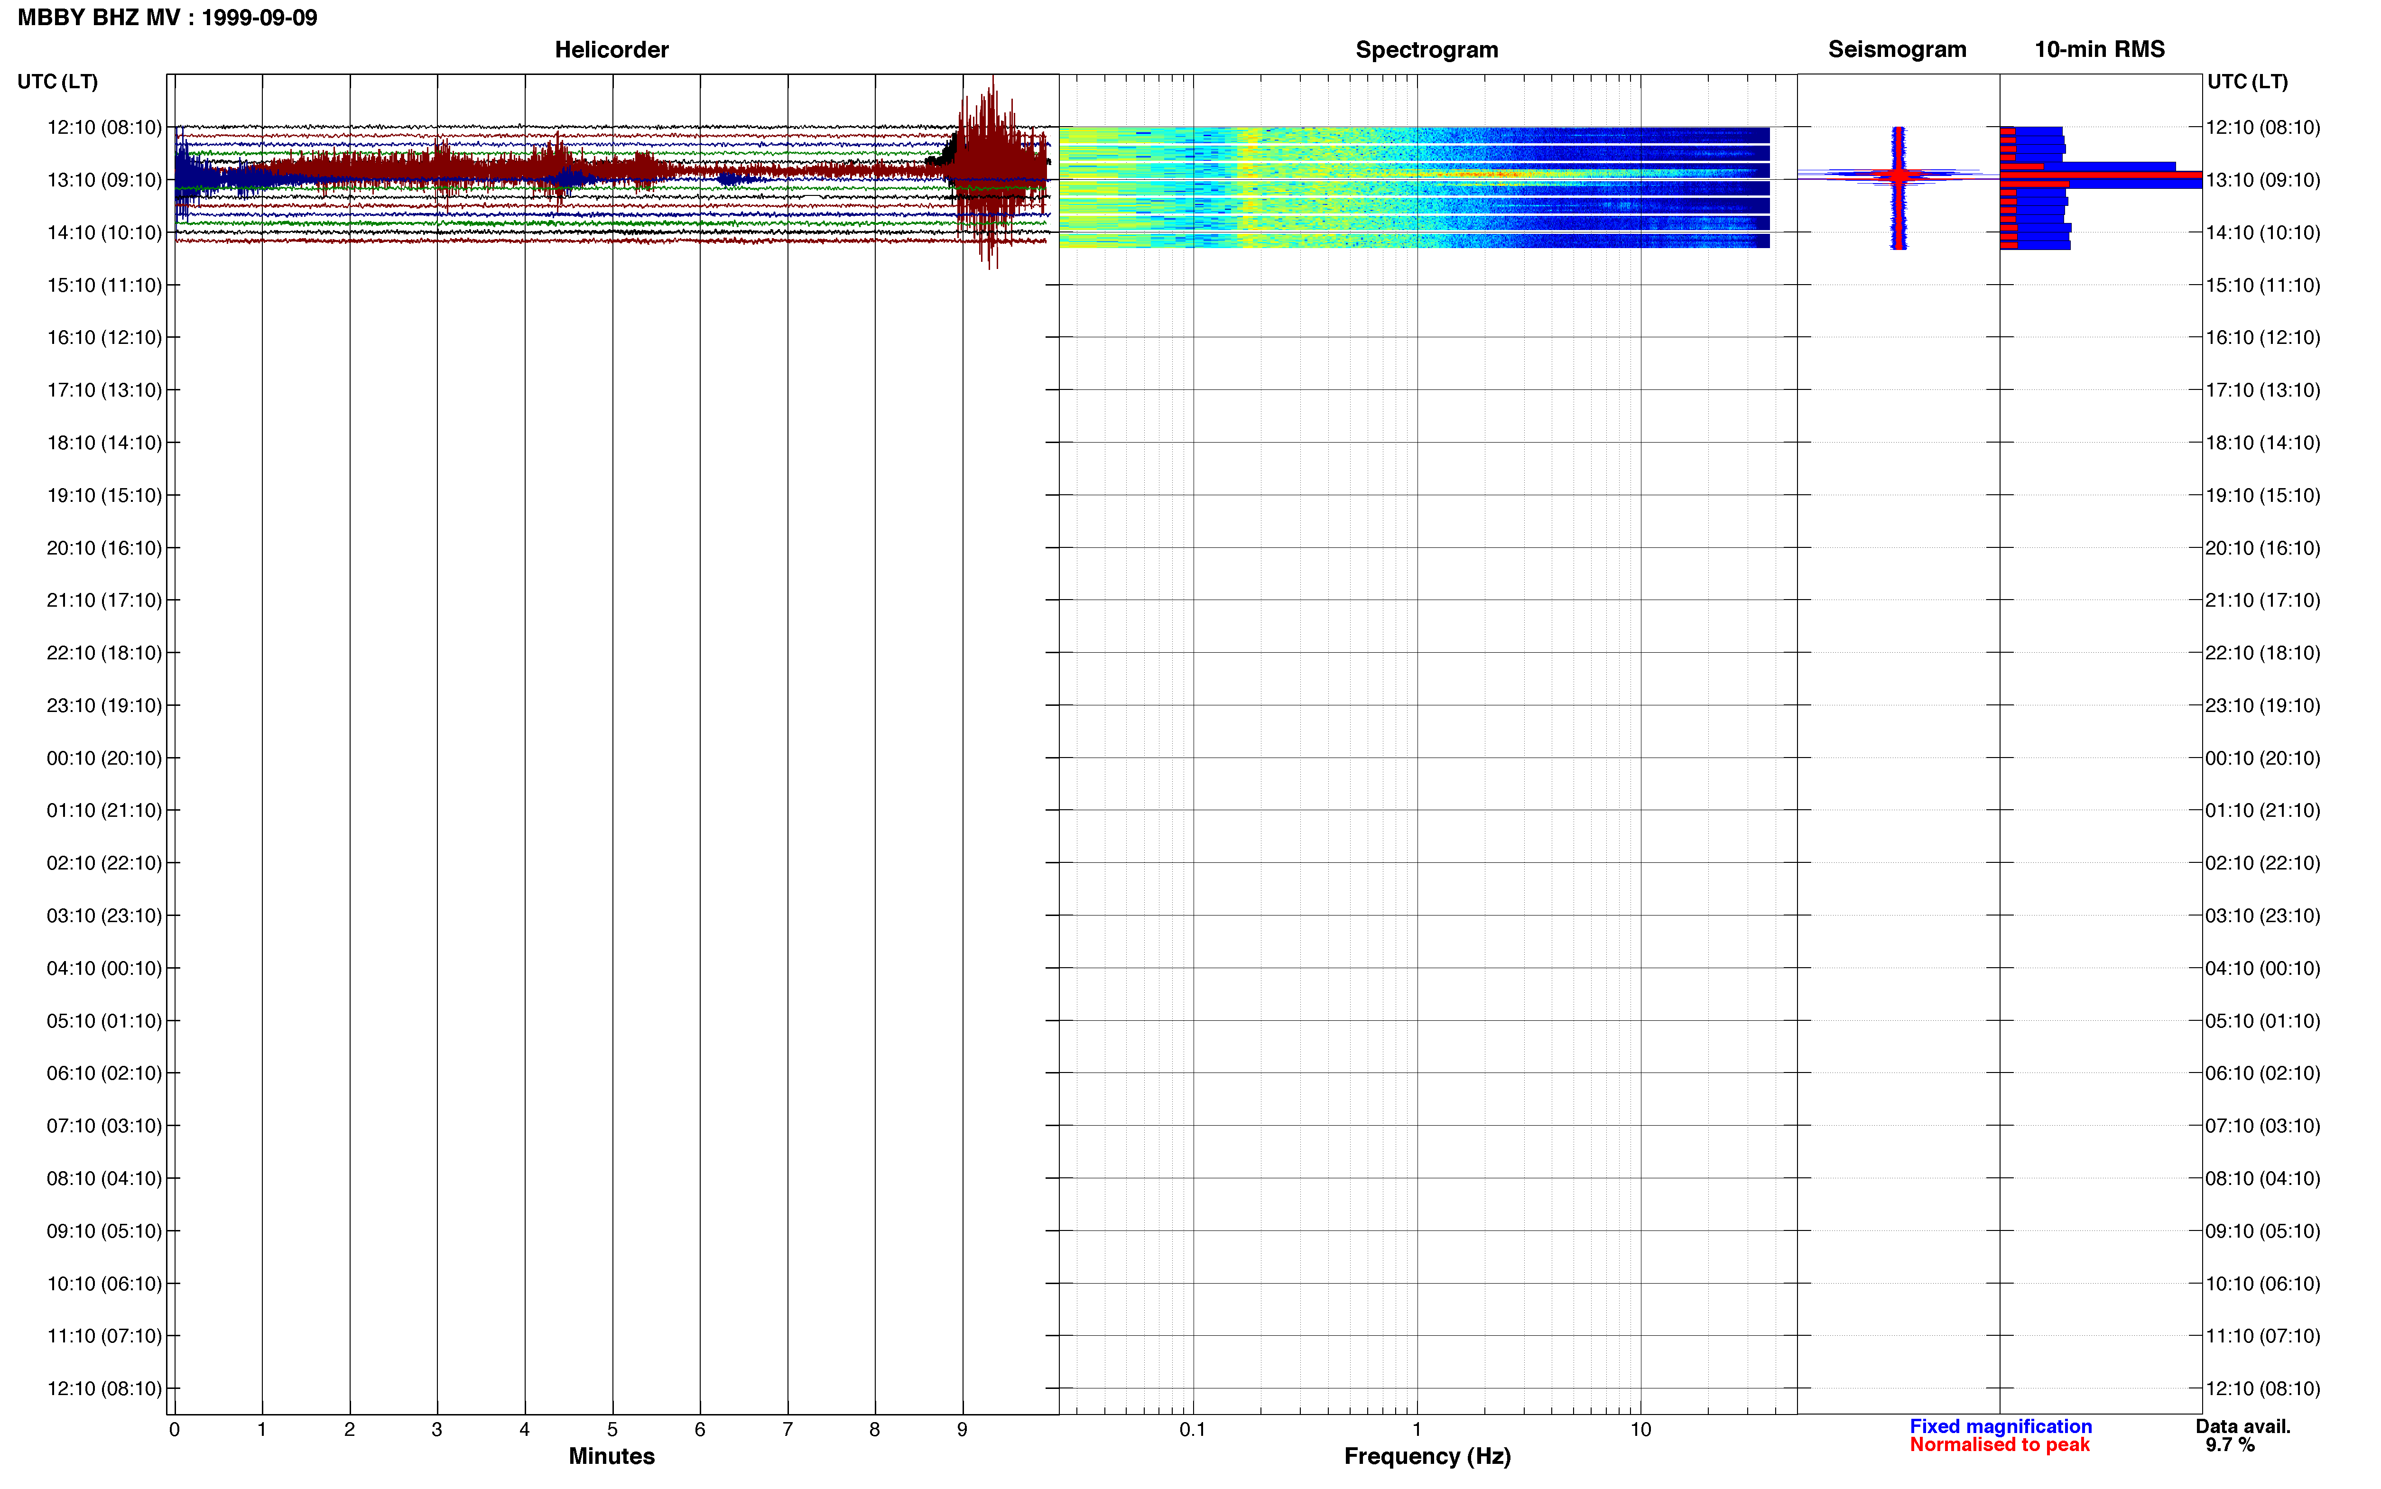Click the plot title 'MBBY BHZ MV : 1999-09-09'
This screenshot has height=1489, width=2381.
tap(167, 18)
